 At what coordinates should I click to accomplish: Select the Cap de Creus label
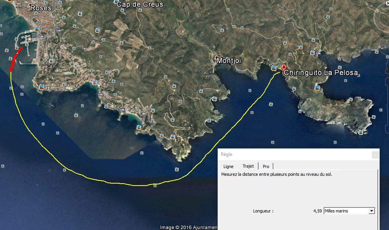click(x=140, y=4)
